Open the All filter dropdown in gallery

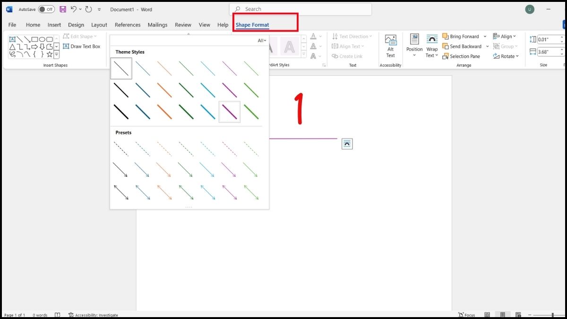pyautogui.click(x=262, y=41)
